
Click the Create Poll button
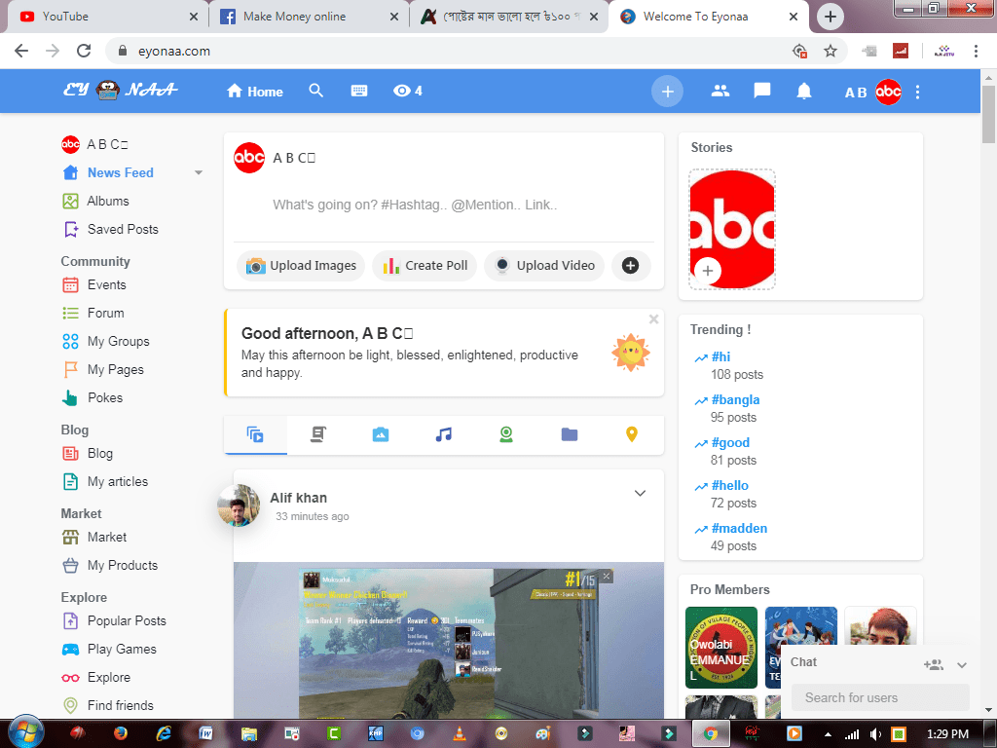coord(425,265)
